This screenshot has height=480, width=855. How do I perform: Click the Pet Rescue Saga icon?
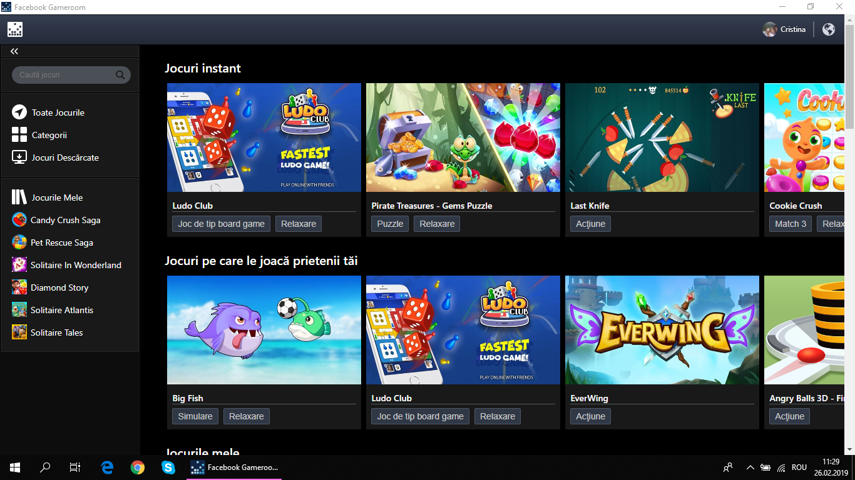19,242
